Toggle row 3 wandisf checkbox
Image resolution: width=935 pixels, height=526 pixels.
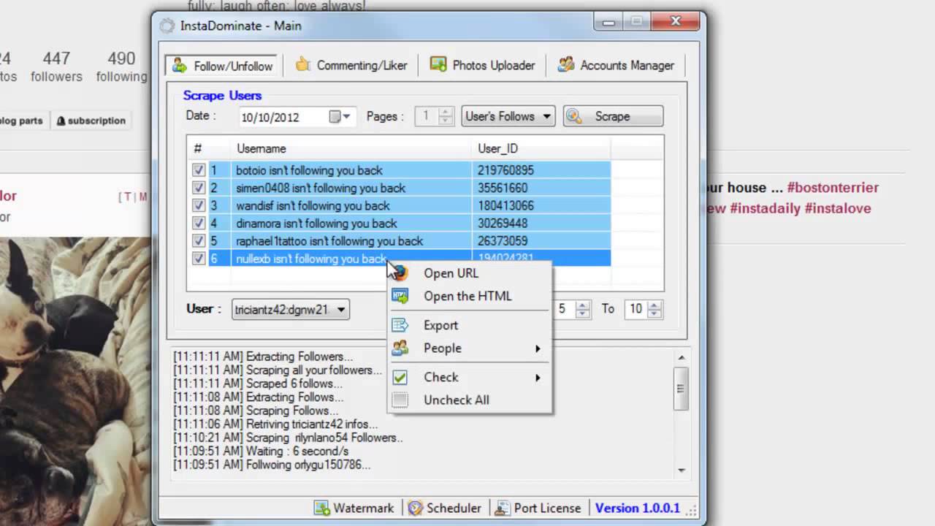pos(198,205)
